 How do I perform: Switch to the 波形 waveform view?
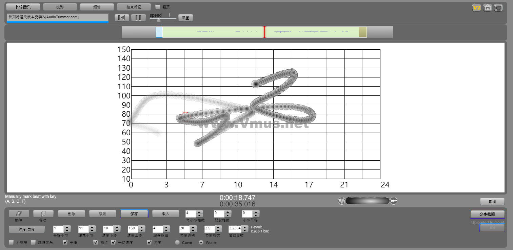pyautogui.click(x=60, y=7)
